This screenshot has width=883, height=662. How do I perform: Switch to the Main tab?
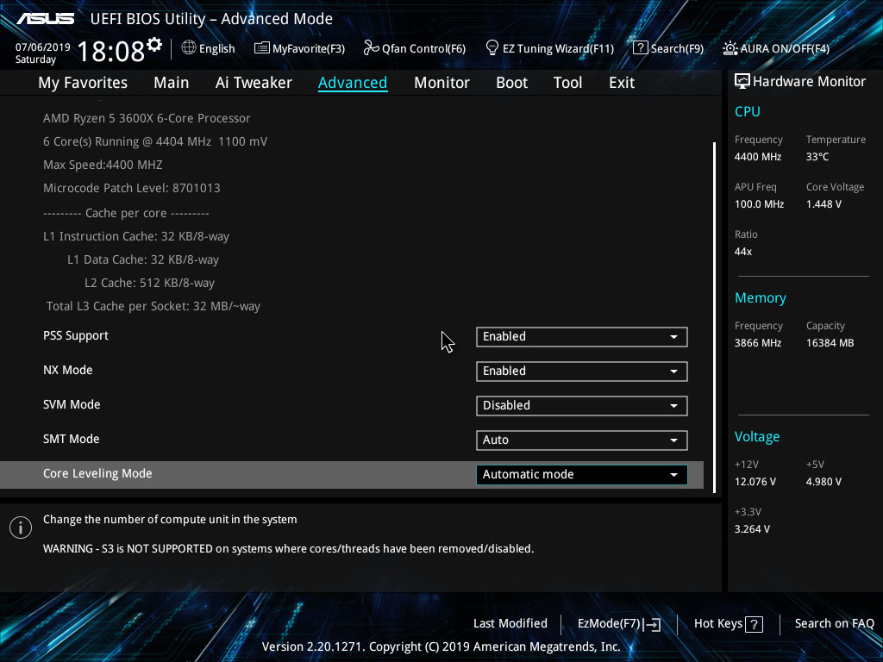click(172, 83)
